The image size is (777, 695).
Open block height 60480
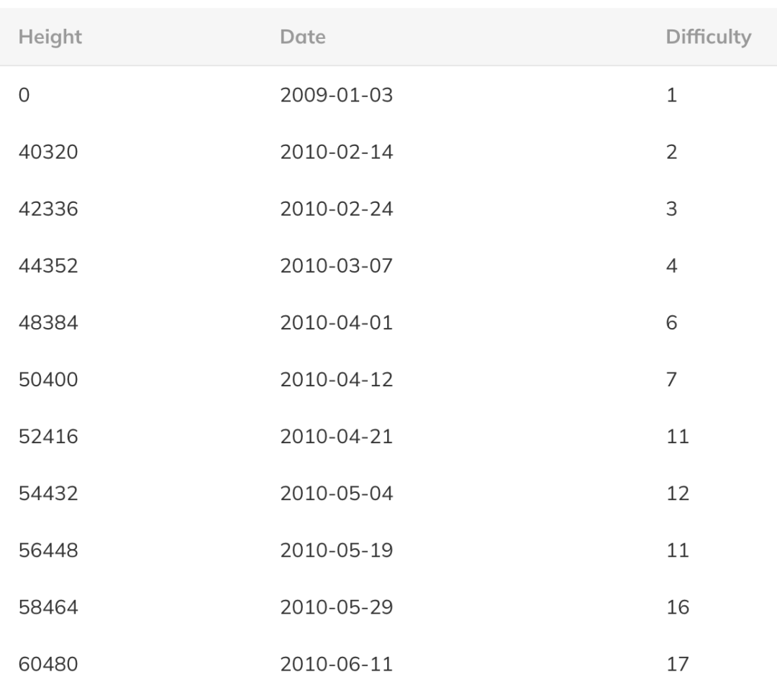(x=48, y=665)
